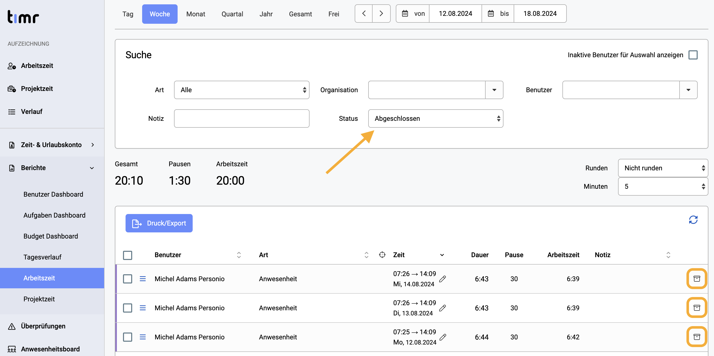This screenshot has width=714, height=356.
Task: Click archive icon for 13.08.2024 entry
Action: 697,307
